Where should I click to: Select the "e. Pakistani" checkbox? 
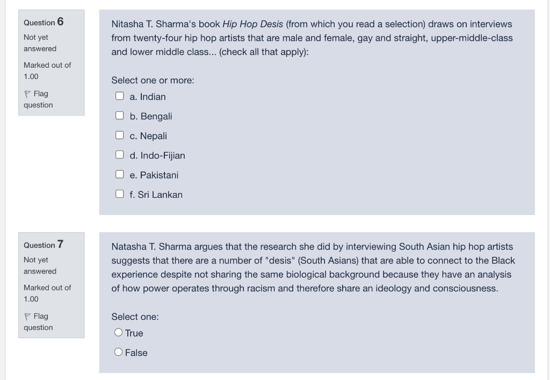(119, 174)
